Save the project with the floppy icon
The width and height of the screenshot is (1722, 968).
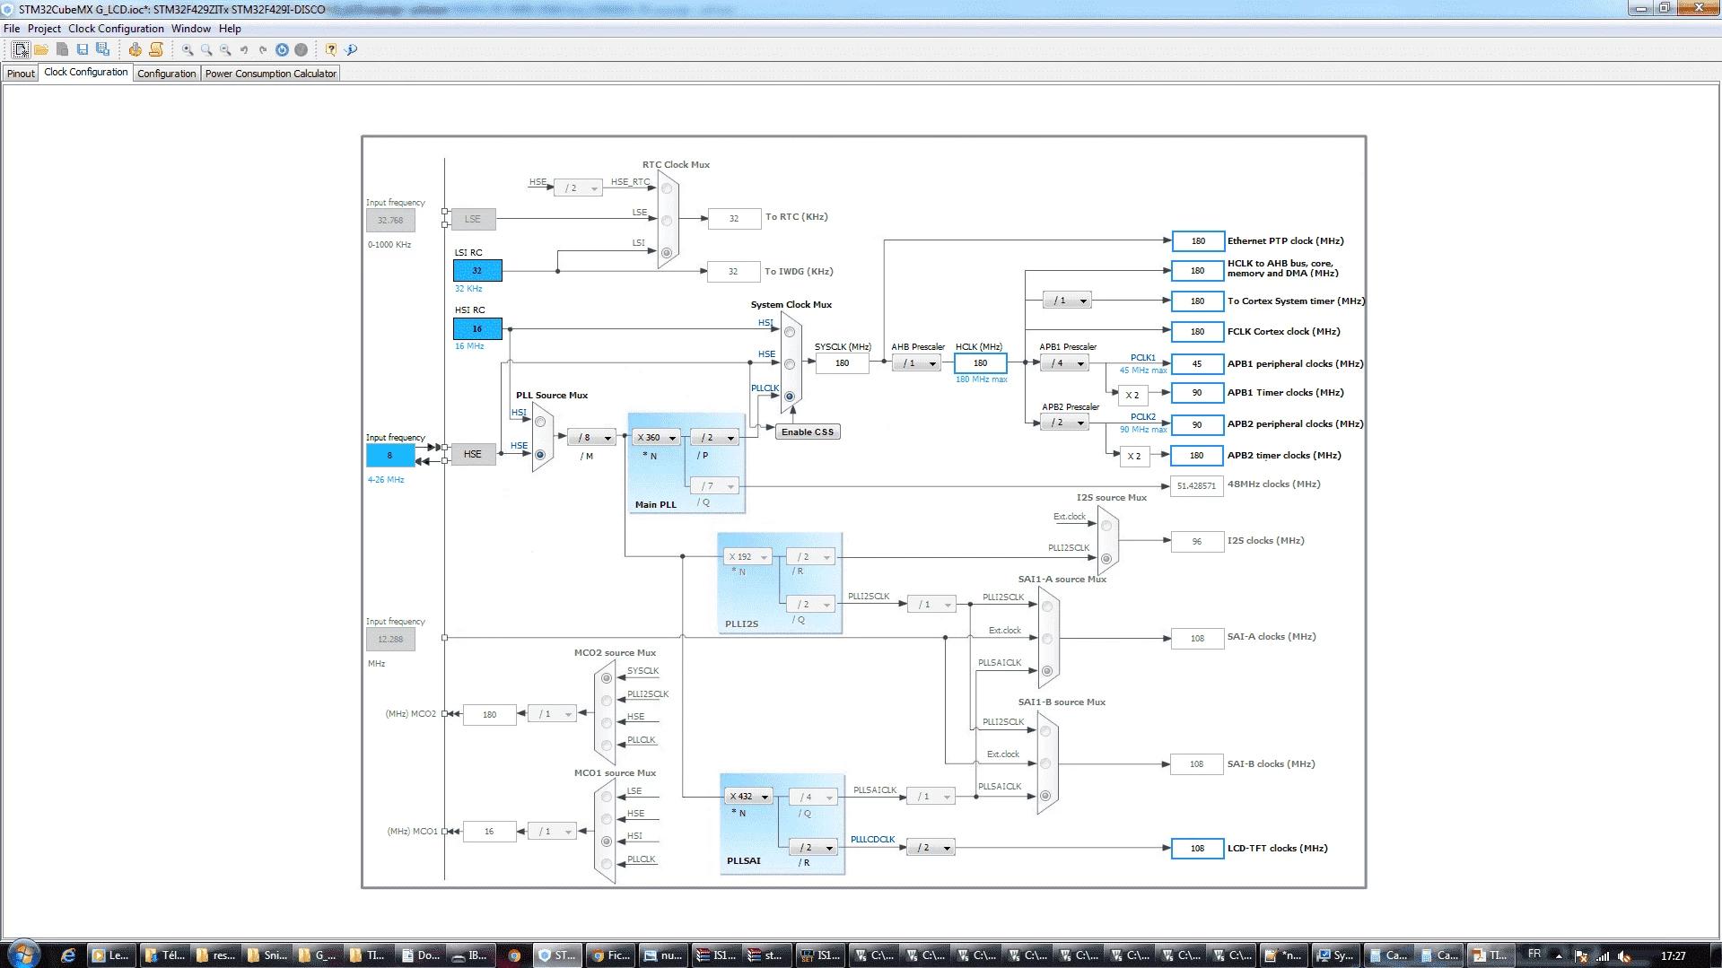coord(83,50)
